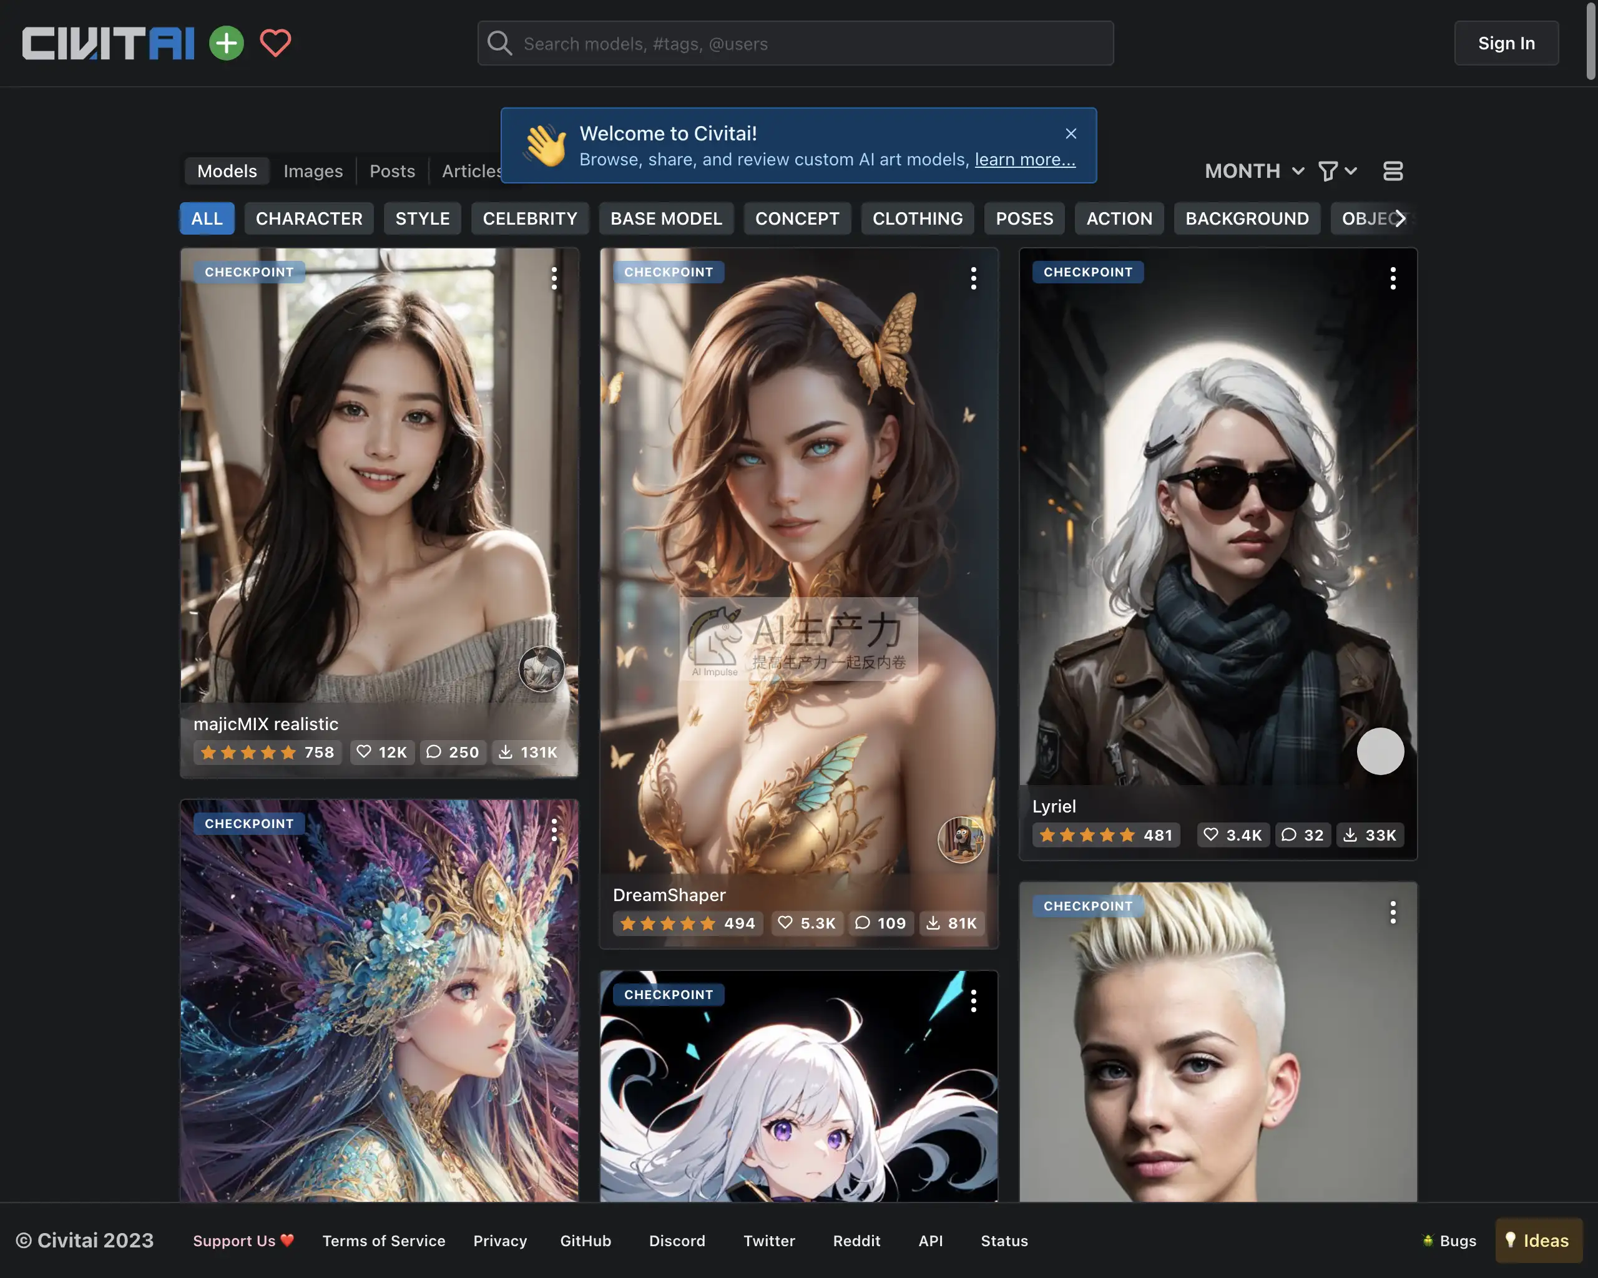Switch to the Models tab

point(227,171)
